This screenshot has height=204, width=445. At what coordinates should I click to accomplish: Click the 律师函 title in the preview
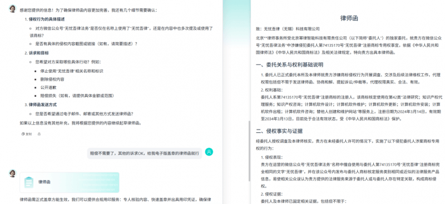[x=349, y=18]
